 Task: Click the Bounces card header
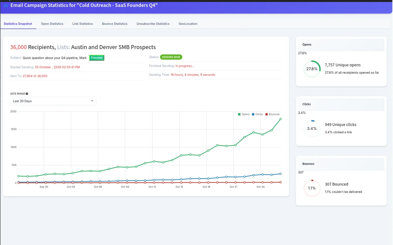click(x=341, y=164)
